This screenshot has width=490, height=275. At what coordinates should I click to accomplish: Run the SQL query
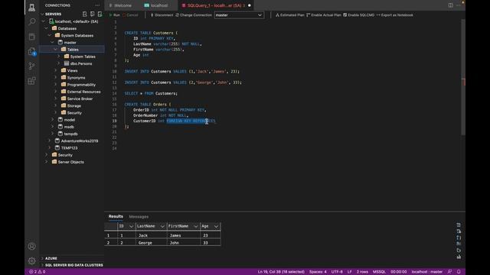pos(114,15)
